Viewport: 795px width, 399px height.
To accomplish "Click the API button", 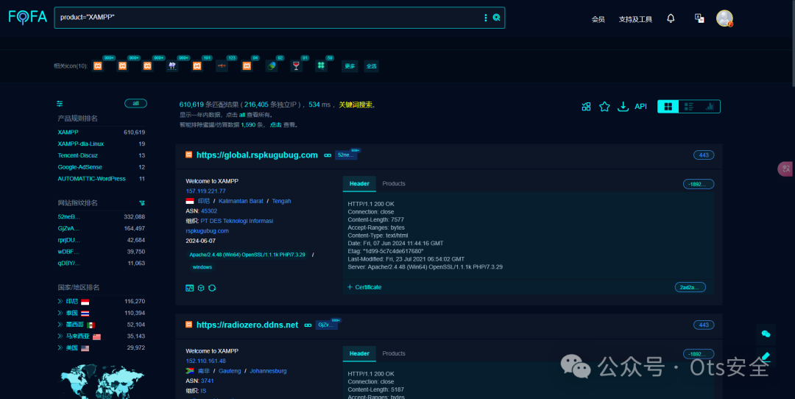I will (x=641, y=107).
